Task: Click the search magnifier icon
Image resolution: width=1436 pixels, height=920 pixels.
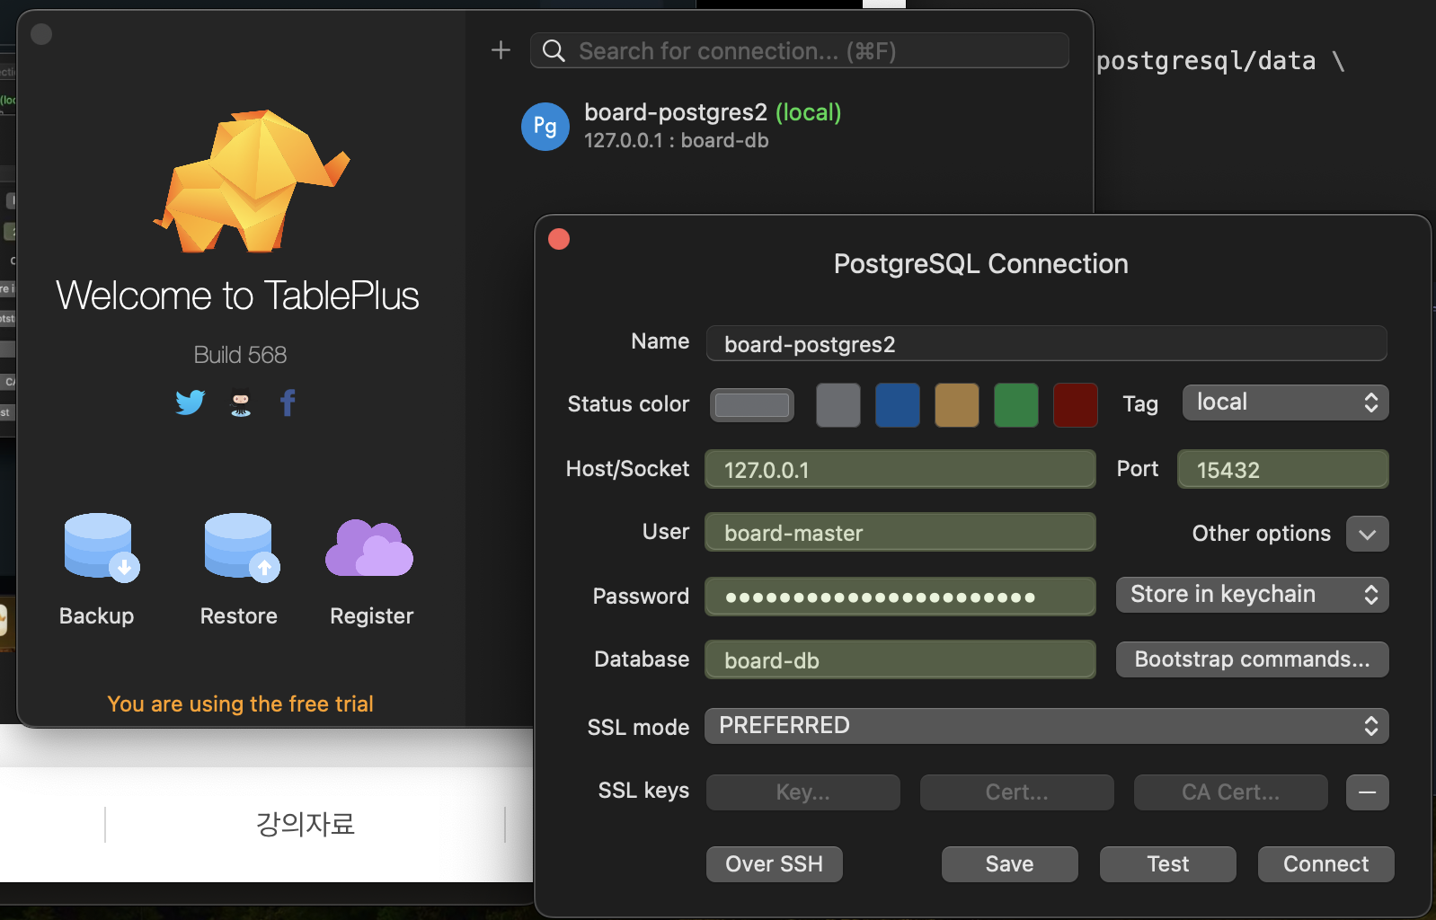Action: [554, 51]
